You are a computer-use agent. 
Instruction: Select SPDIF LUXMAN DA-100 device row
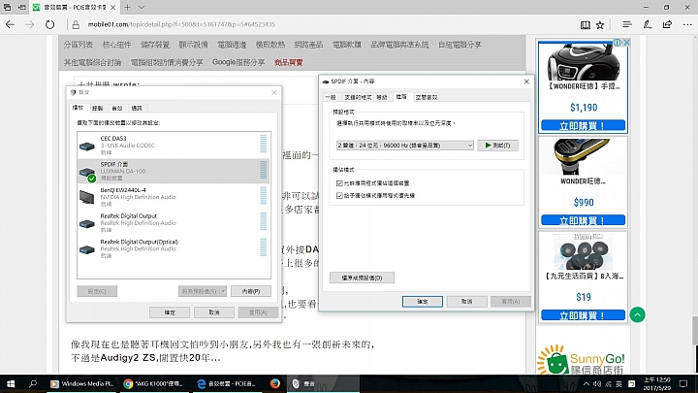(x=174, y=171)
